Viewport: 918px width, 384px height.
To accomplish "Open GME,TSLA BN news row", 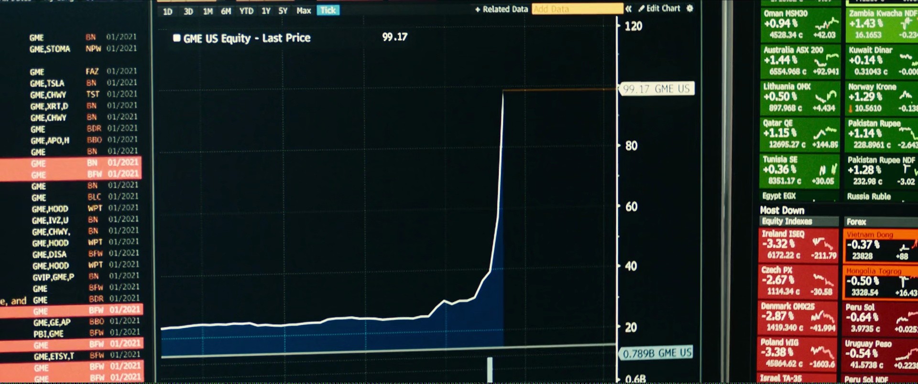I will tap(83, 83).
